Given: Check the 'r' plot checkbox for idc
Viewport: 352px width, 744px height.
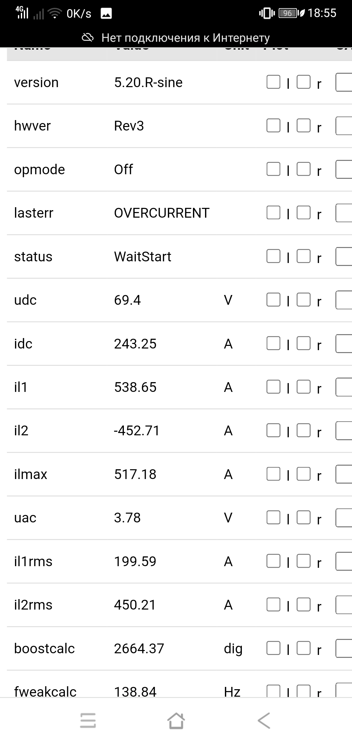Looking at the screenshot, I should (x=303, y=343).
